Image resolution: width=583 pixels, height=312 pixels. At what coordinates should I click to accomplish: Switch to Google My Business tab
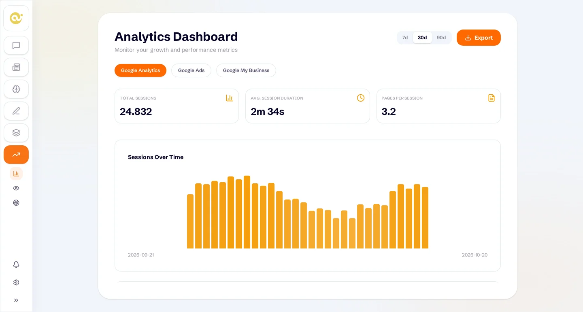pyautogui.click(x=246, y=70)
